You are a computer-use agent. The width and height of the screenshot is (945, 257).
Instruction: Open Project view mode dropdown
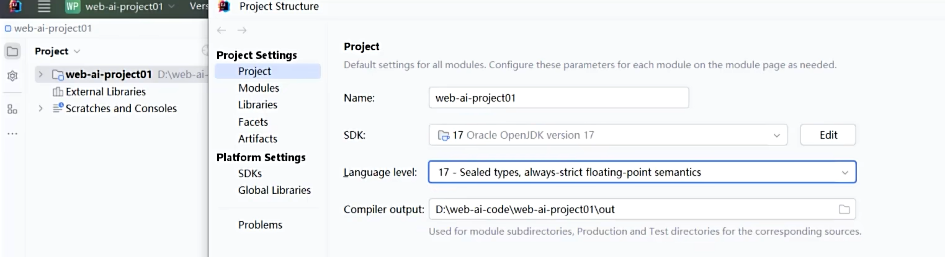58,51
